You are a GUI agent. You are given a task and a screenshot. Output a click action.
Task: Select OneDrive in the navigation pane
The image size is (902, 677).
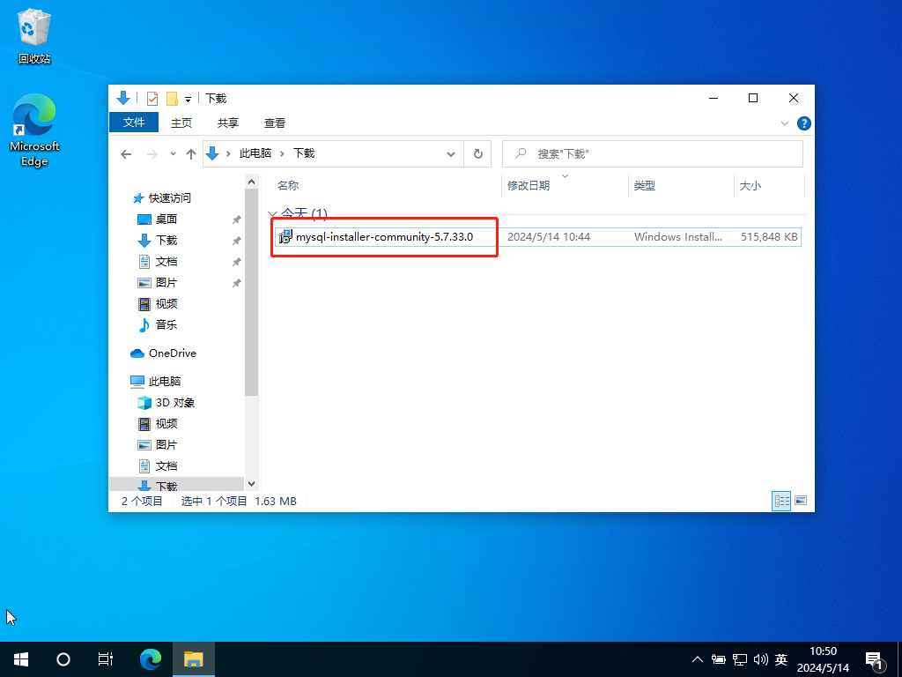coord(172,353)
